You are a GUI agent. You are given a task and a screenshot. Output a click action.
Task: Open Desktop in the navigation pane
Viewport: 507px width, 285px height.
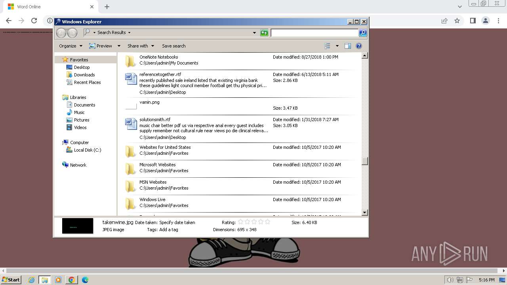tap(82, 67)
